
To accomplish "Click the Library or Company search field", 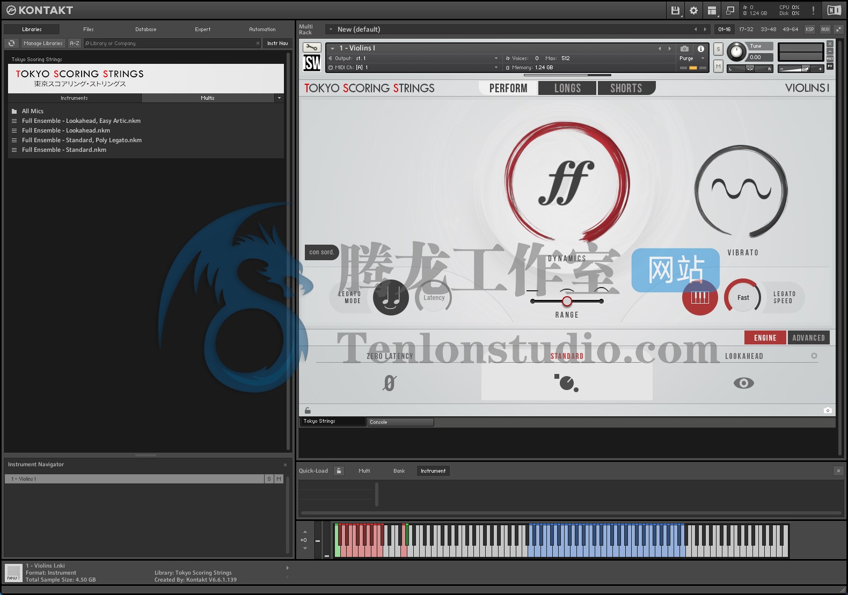I will click(172, 43).
